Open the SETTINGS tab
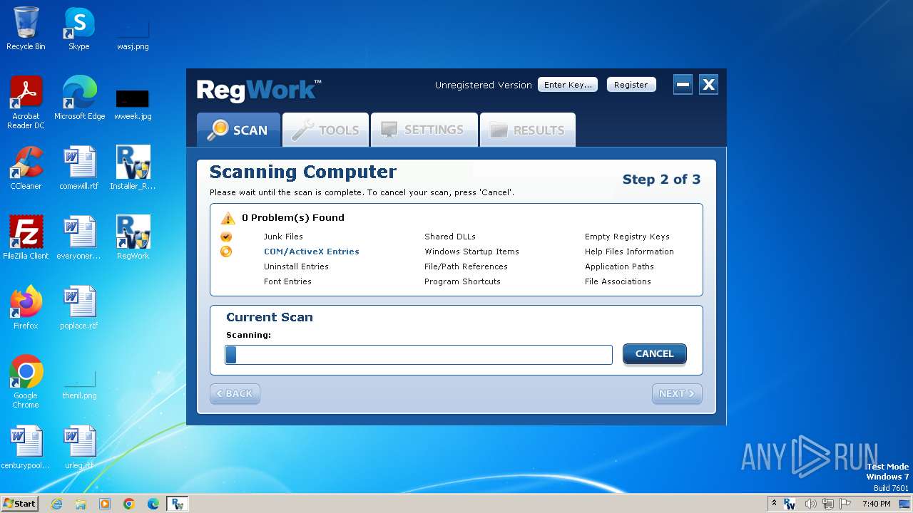Image resolution: width=913 pixels, height=513 pixels. point(424,130)
